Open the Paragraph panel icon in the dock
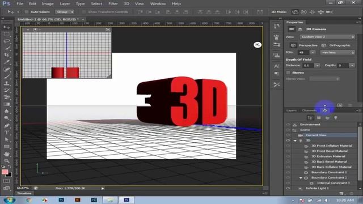 pos(277,74)
